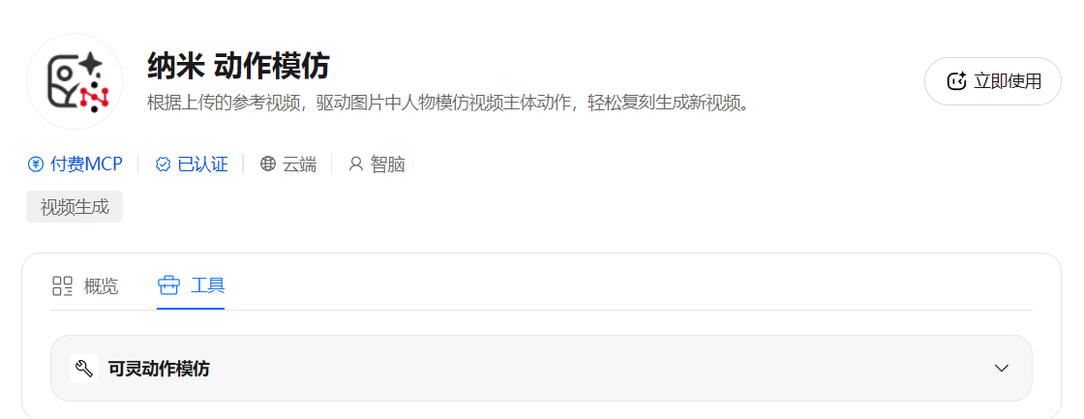The width and height of the screenshot is (1084, 419).
Task: Click the verified badge icon beside 已认证
Action: [163, 165]
